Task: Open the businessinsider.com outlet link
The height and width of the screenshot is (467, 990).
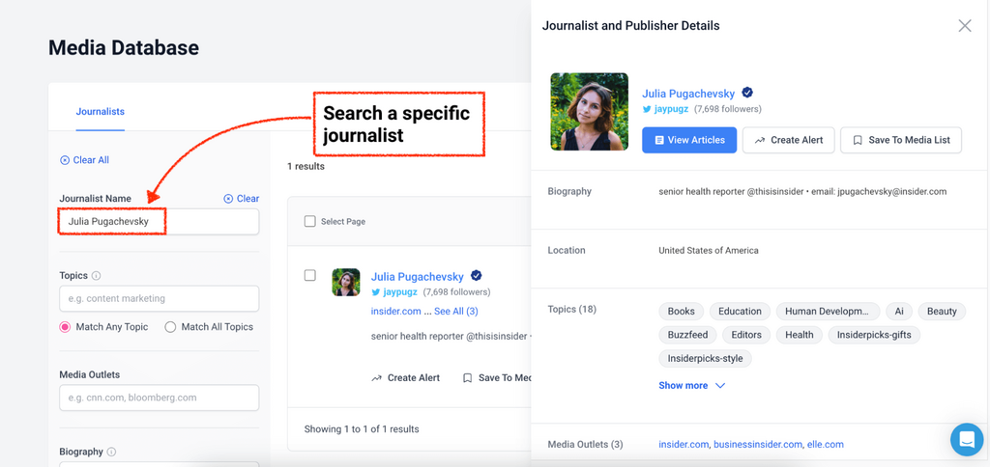Action: [758, 445]
